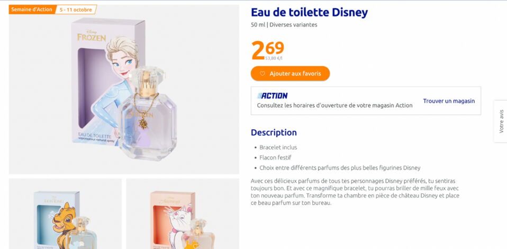The width and height of the screenshot is (507, 249).
Task: Click the "Flacon festif" bullet point
Action: click(275, 157)
